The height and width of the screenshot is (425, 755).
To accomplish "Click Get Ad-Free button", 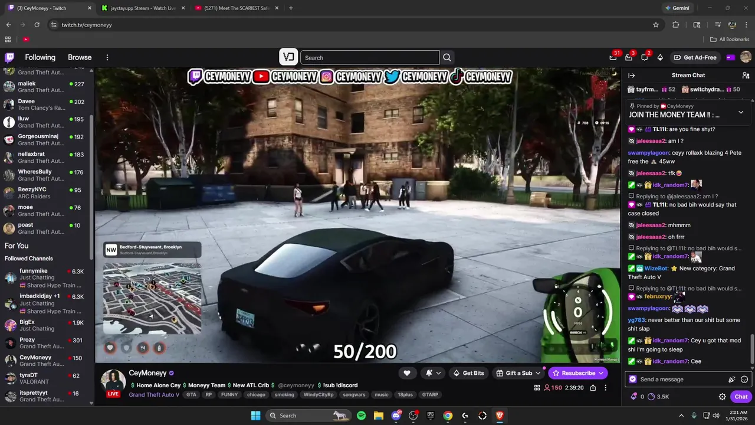I will [695, 57].
